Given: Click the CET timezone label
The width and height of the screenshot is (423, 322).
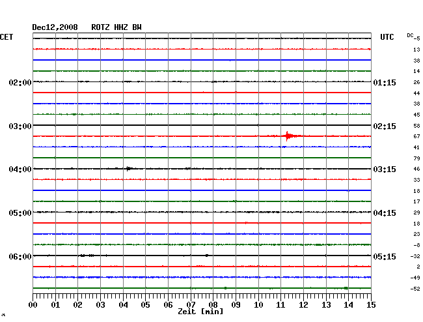Looking at the screenshot, I should [7, 37].
